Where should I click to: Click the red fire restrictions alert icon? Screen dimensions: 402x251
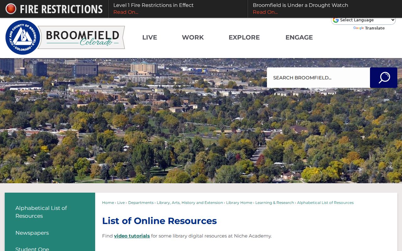[x=11, y=9]
